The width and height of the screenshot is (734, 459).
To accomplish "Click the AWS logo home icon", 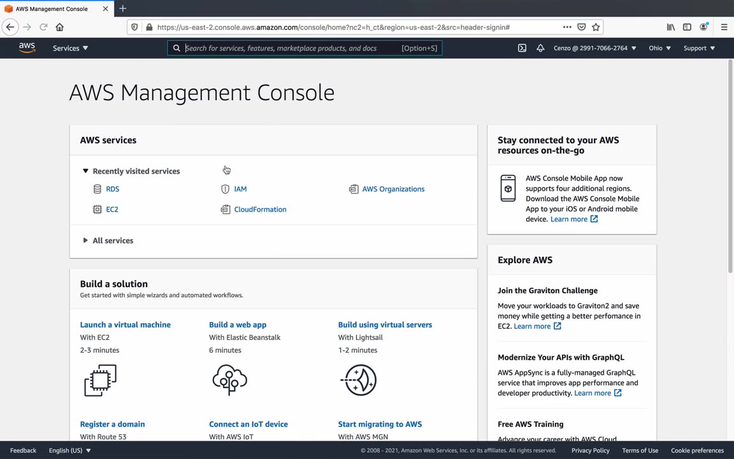I will pos(27,48).
